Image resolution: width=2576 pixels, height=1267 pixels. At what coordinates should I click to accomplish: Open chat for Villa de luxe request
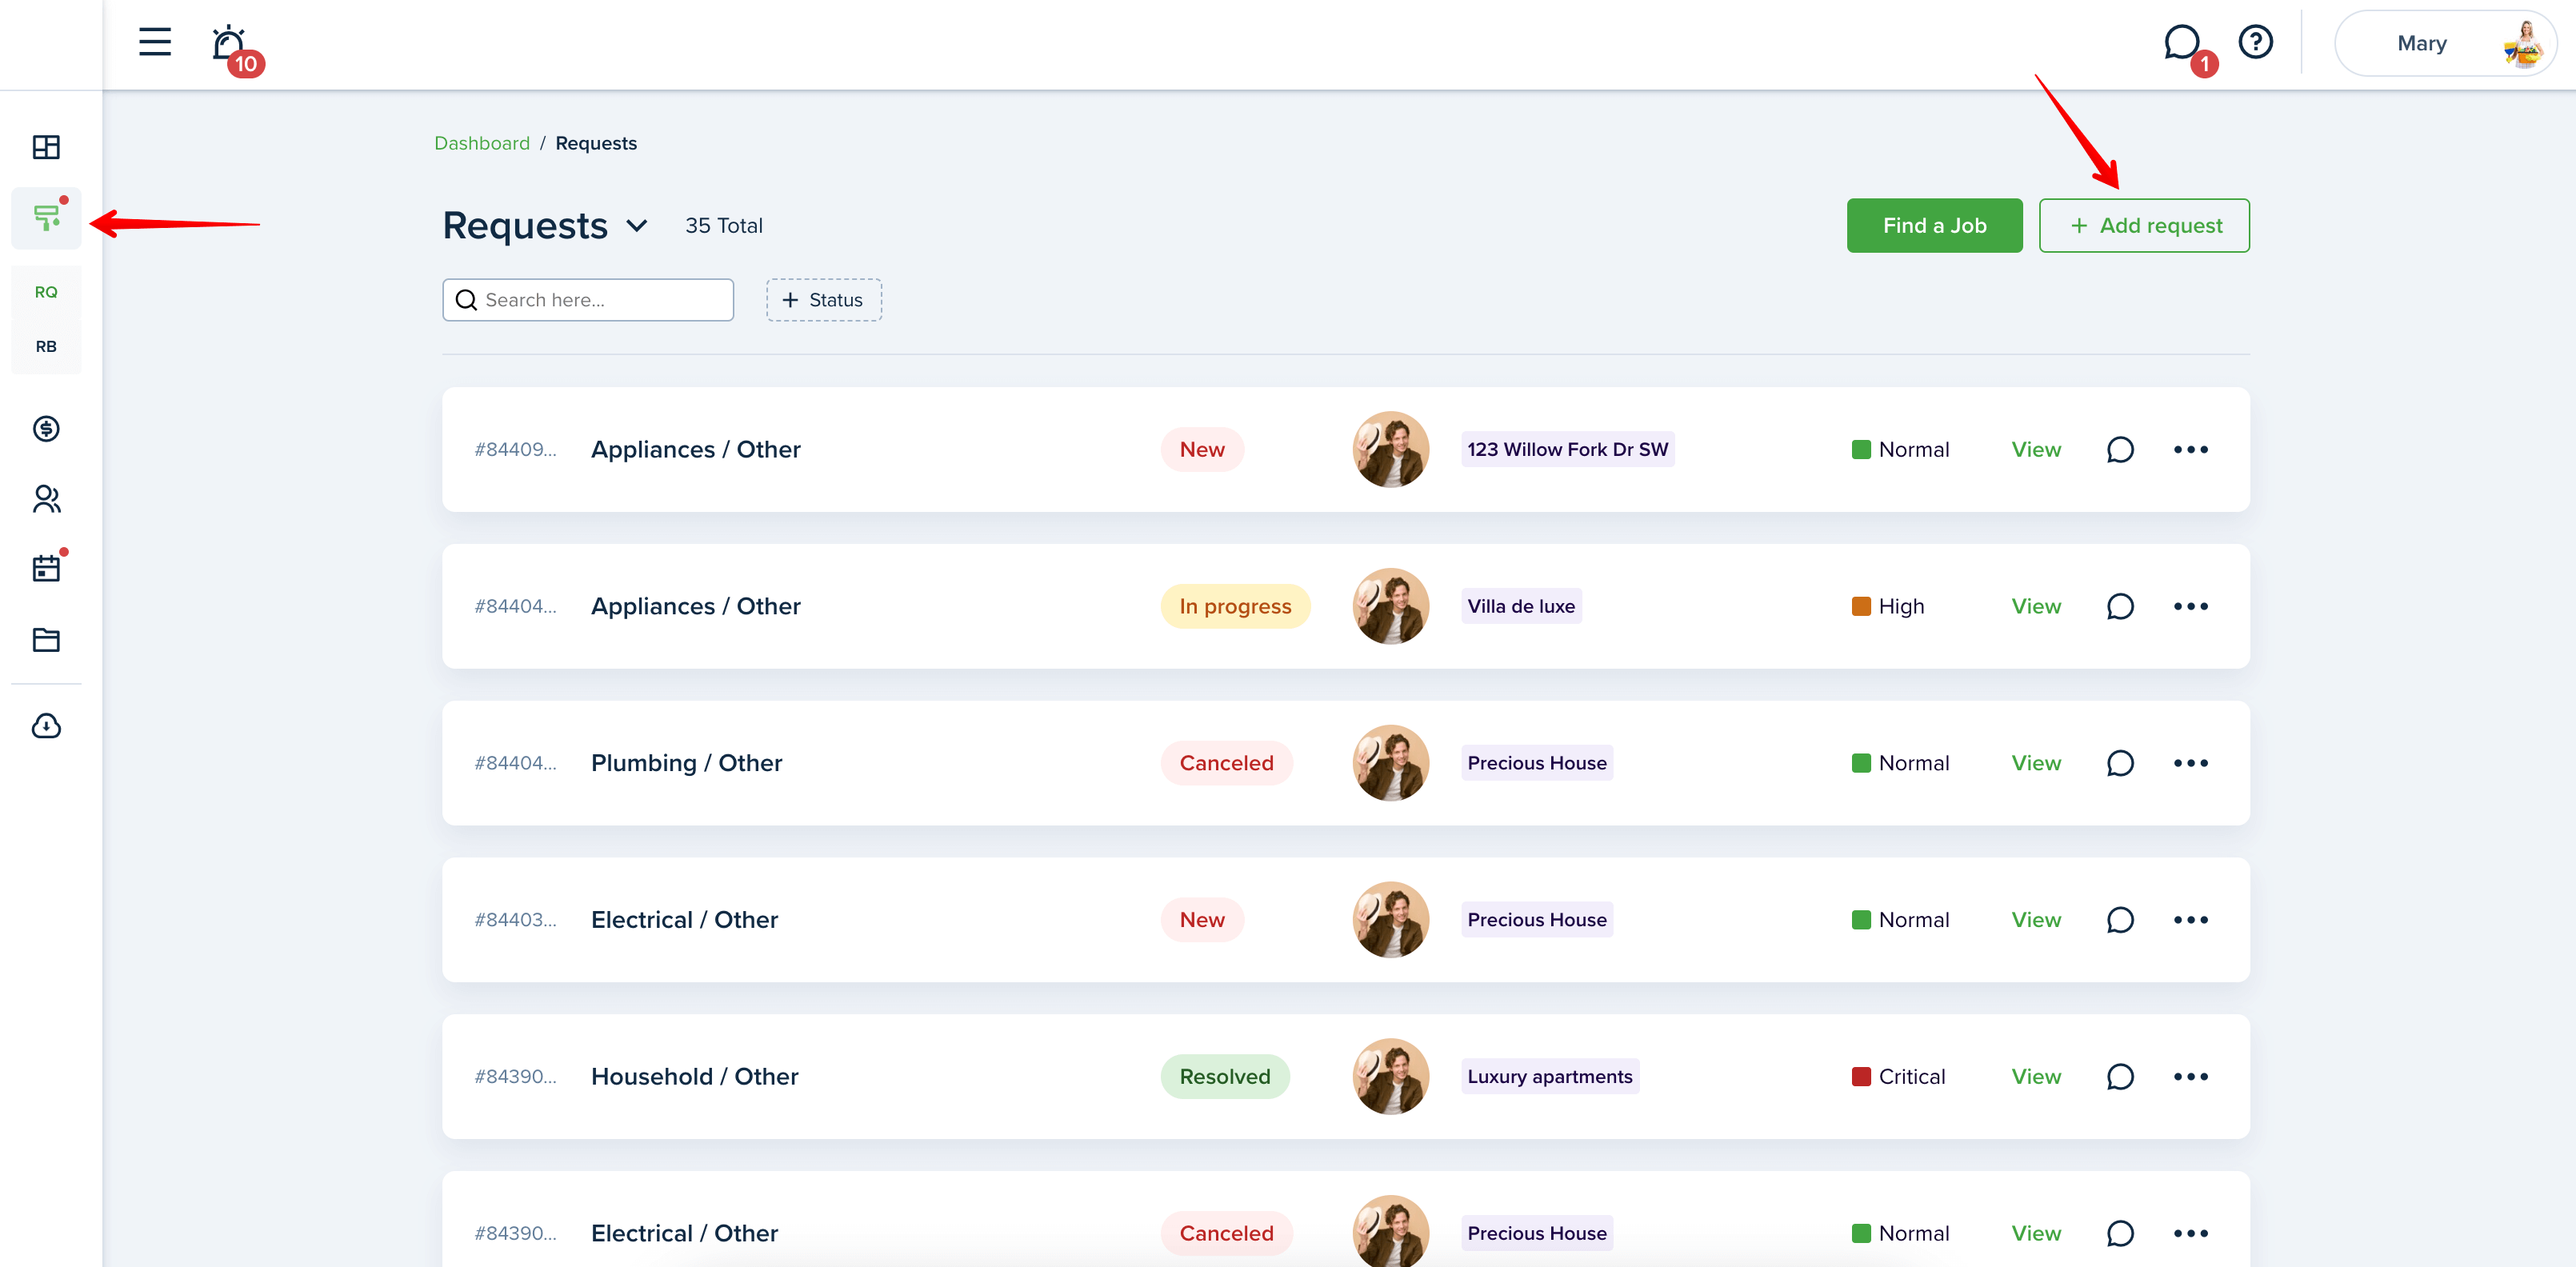point(2120,607)
